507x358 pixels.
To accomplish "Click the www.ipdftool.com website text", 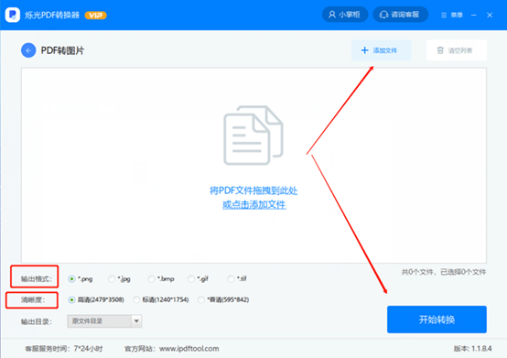I will [189, 349].
